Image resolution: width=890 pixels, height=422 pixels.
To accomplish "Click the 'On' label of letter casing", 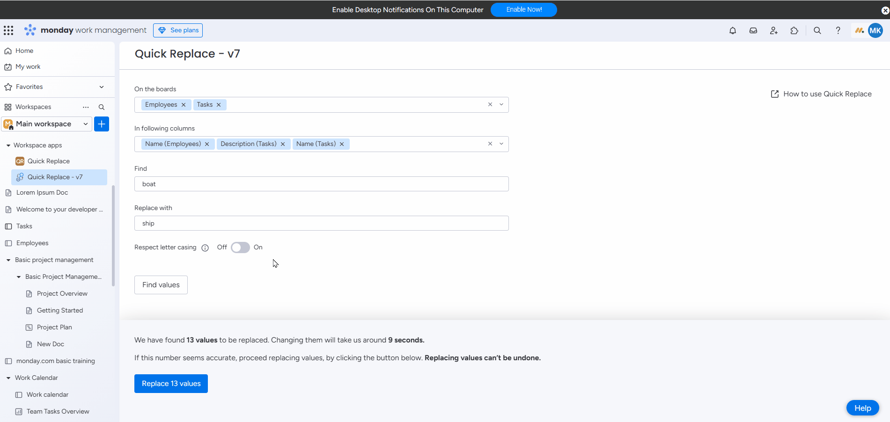I will pyautogui.click(x=258, y=247).
